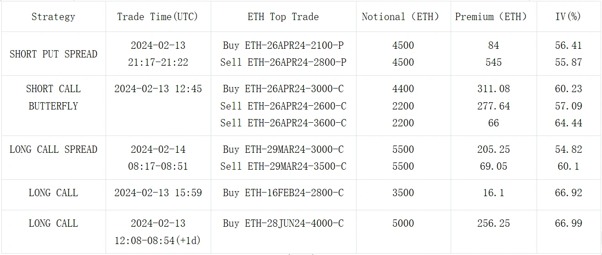Click Buy ETH-26APR24-3000-C trade entry
Screen dimensions: 602x255
(x=283, y=89)
